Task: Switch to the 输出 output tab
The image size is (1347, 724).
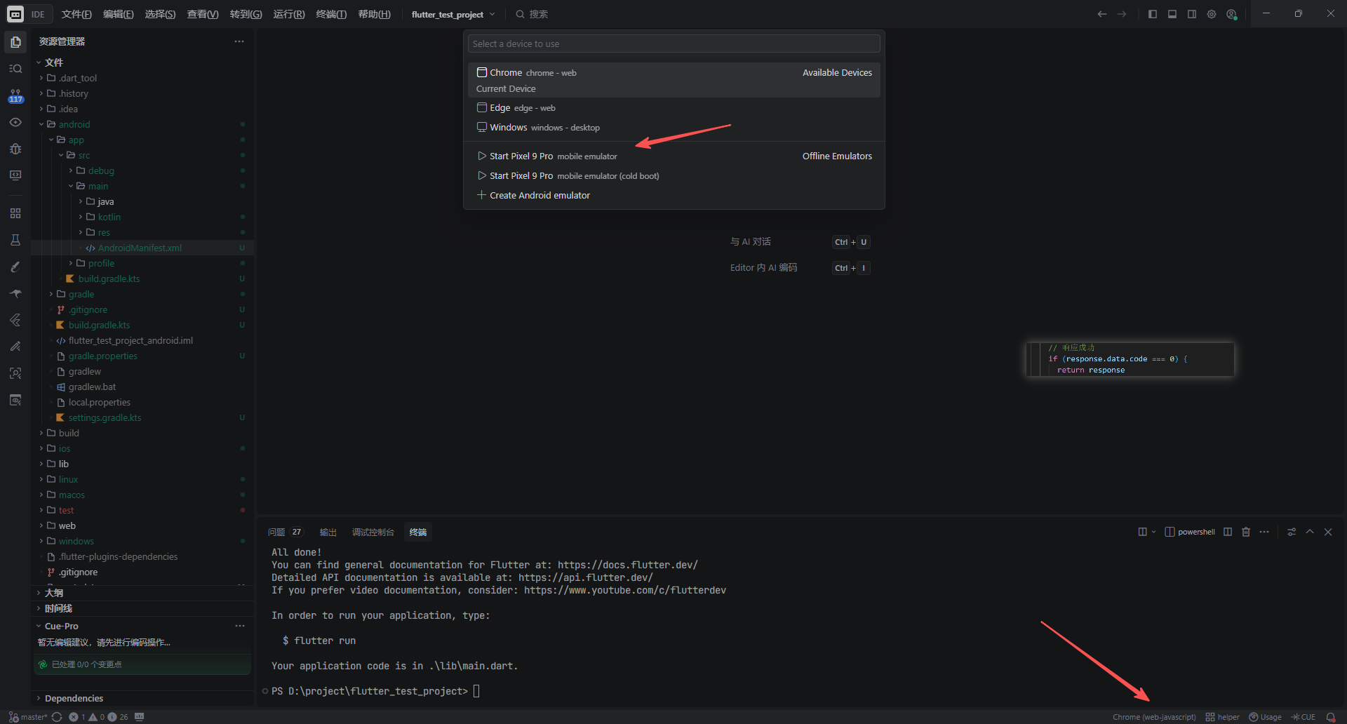Action: pos(328,532)
